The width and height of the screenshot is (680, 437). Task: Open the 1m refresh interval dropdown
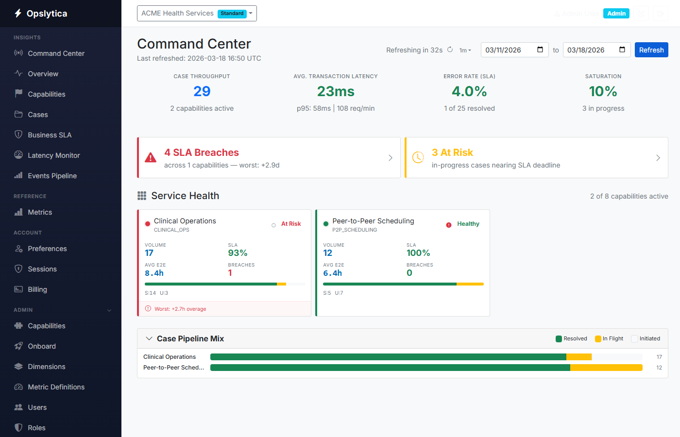(x=465, y=50)
